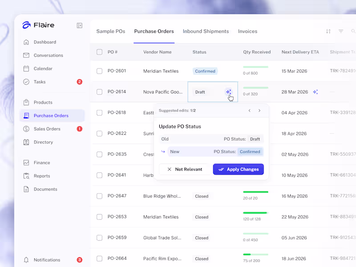Open Dashboard home icon

click(x=26, y=42)
